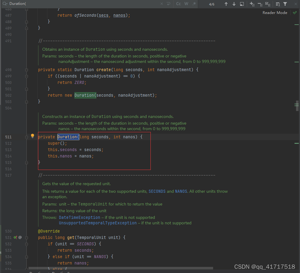Toggle Regex (.*) search option
300x273 pixels.
point(194,4)
